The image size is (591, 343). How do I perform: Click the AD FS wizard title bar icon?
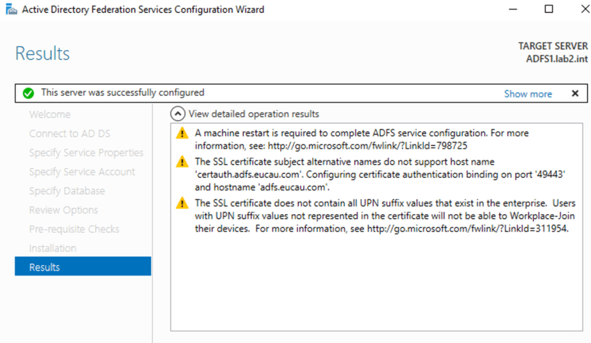pos(11,10)
